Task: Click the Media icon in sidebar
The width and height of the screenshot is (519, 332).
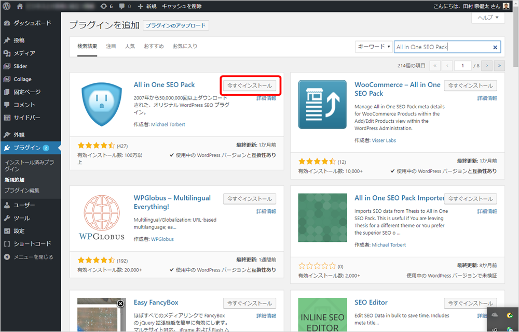Action: pyautogui.click(x=7, y=53)
